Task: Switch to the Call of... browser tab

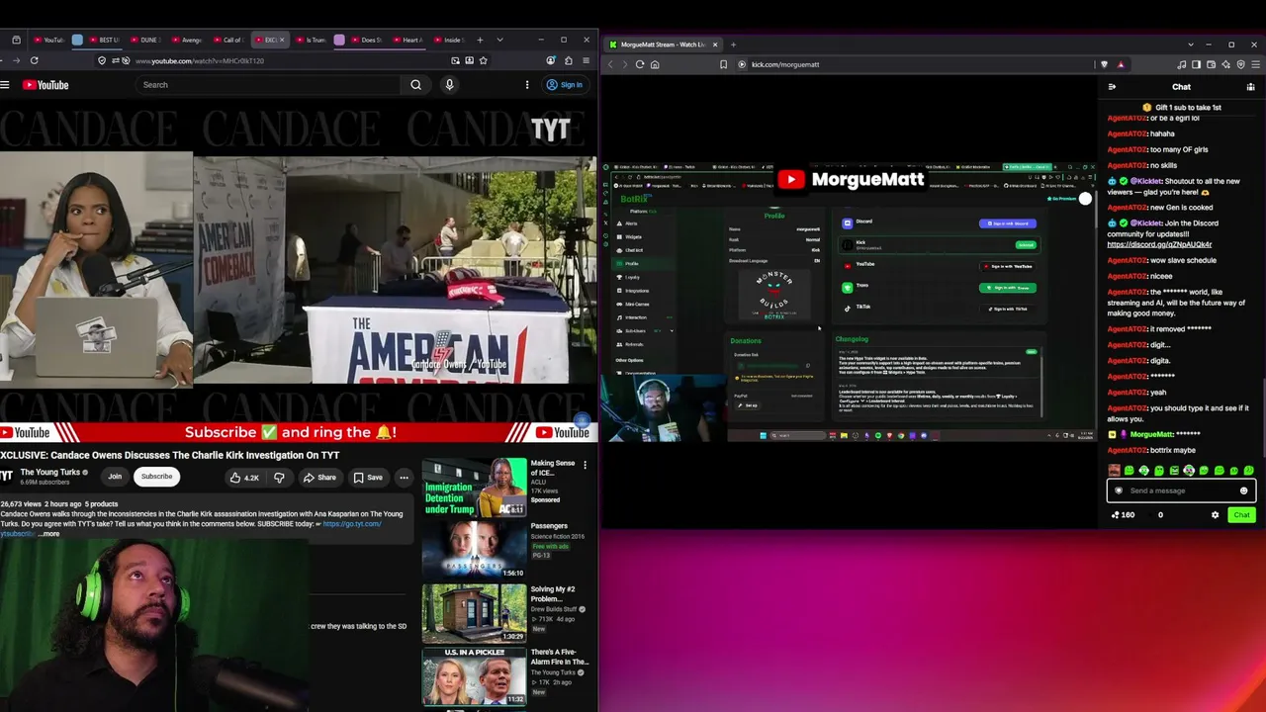Action: (228, 41)
